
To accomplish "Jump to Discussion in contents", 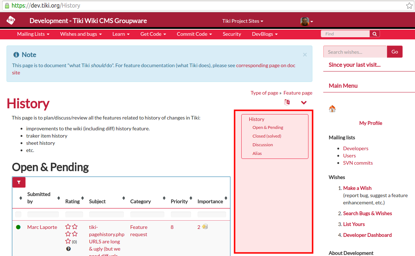I will [263, 145].
